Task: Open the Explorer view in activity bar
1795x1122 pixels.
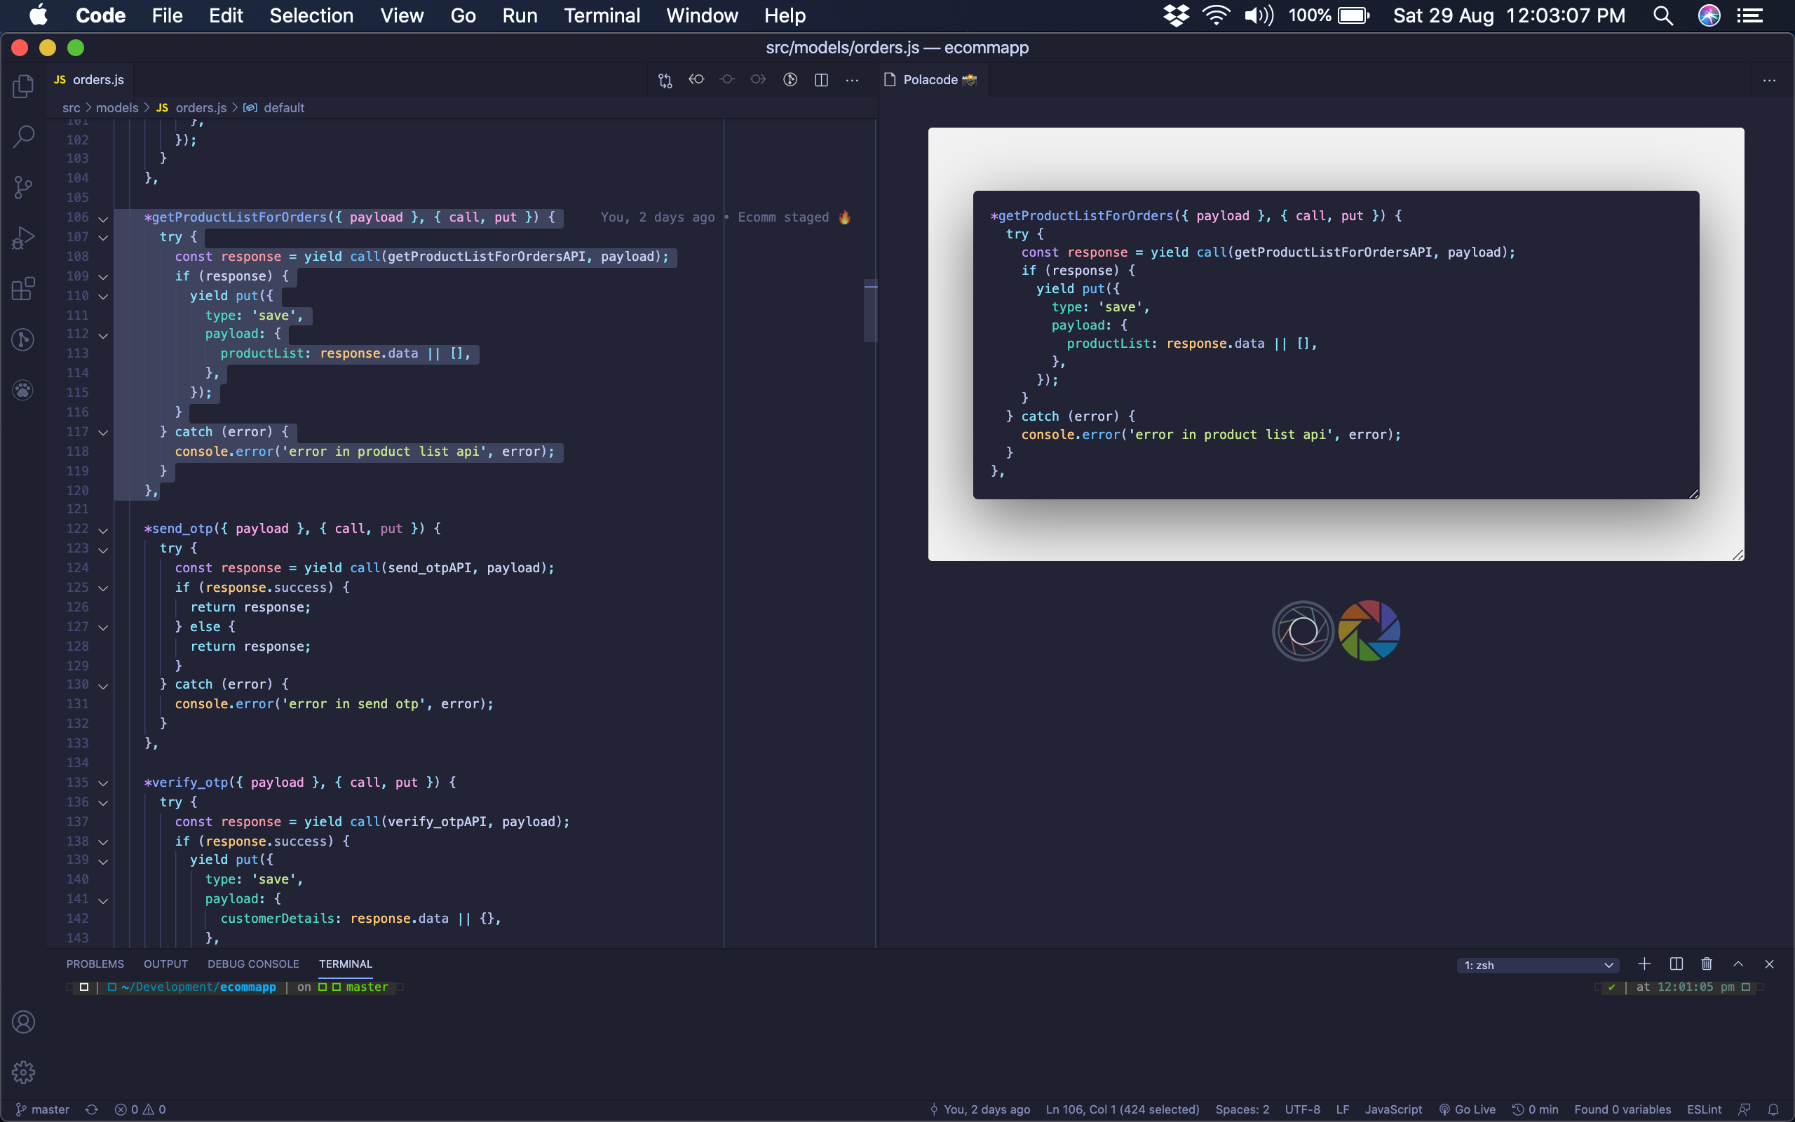Action: (x=23, y=86)
